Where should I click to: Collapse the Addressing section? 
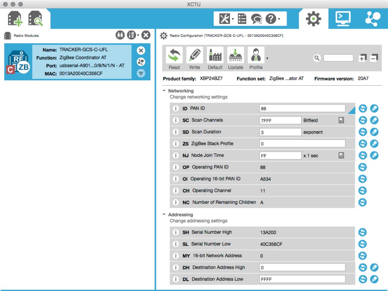[164, 214]
